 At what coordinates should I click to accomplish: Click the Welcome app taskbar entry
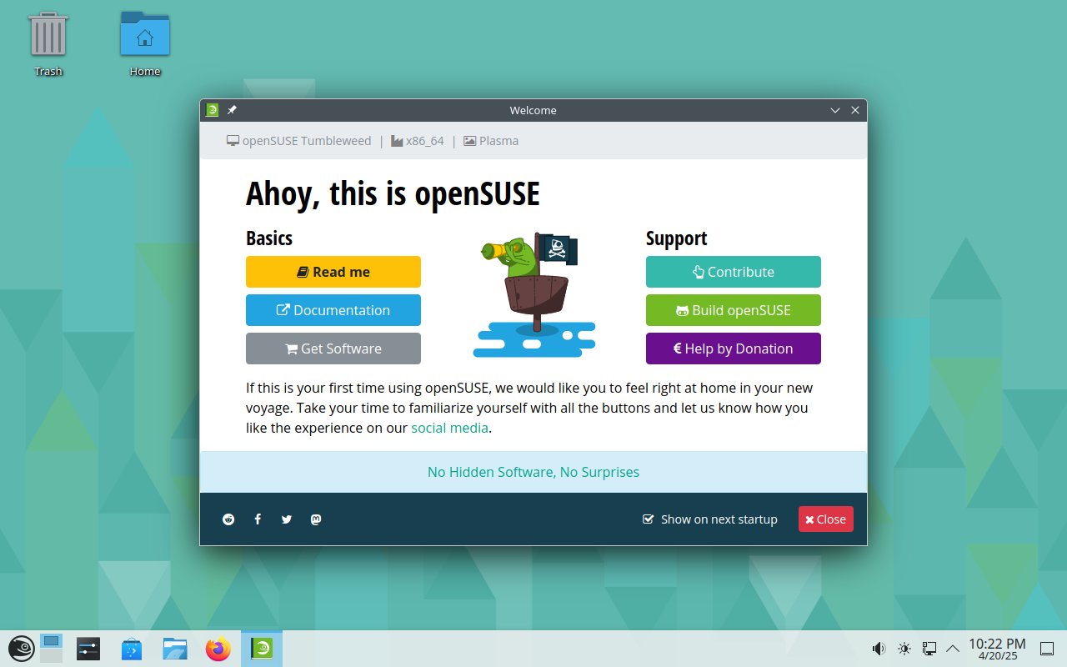click(x=262, y=649)
